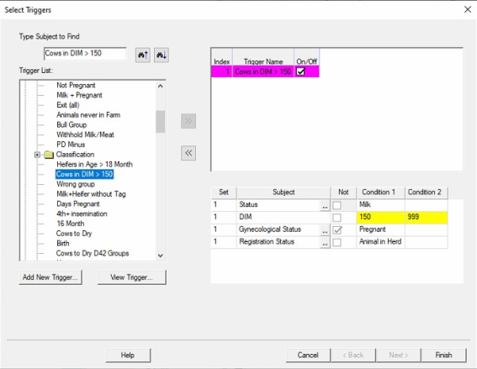Click the find previous binoculars icon
Screen dimensions: 477x369
coord(143,55)
